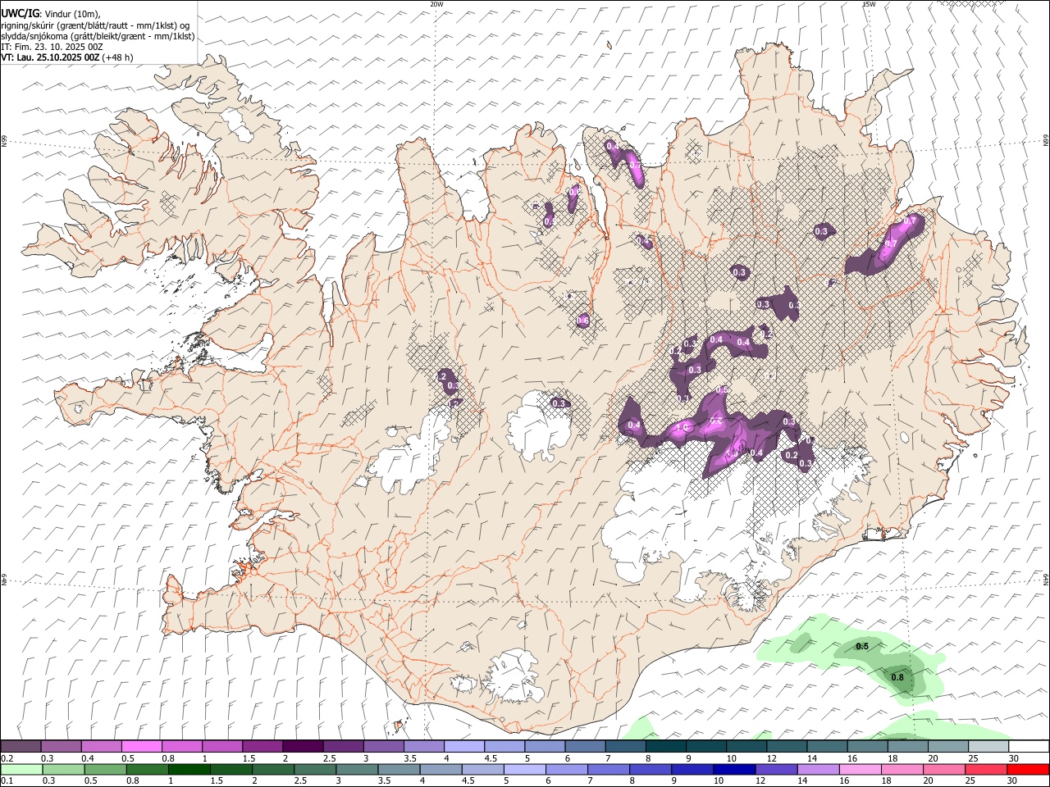This screenshot has height=787, width=1050.
Task: Select the 1.5 swatch on the snow scale
Action: [262, 747]
